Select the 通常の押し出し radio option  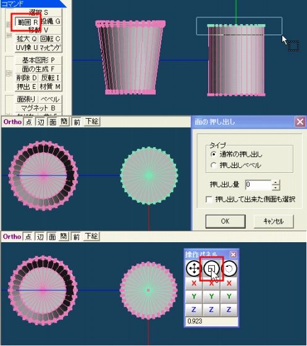(x=236, y=154)
